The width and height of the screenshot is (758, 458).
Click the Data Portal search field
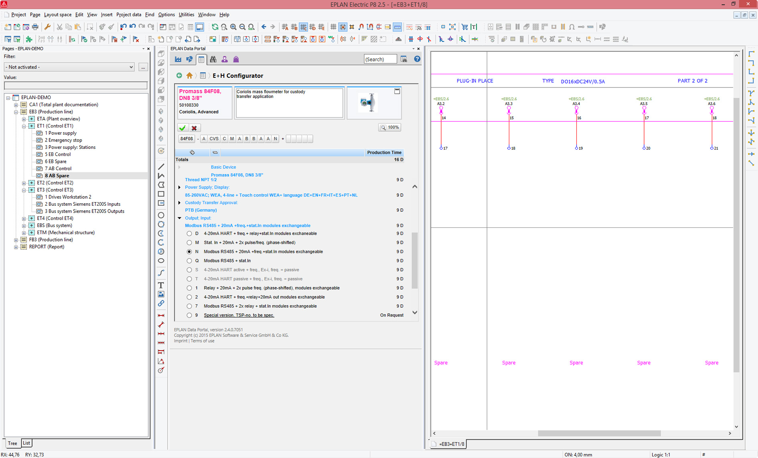380,59
